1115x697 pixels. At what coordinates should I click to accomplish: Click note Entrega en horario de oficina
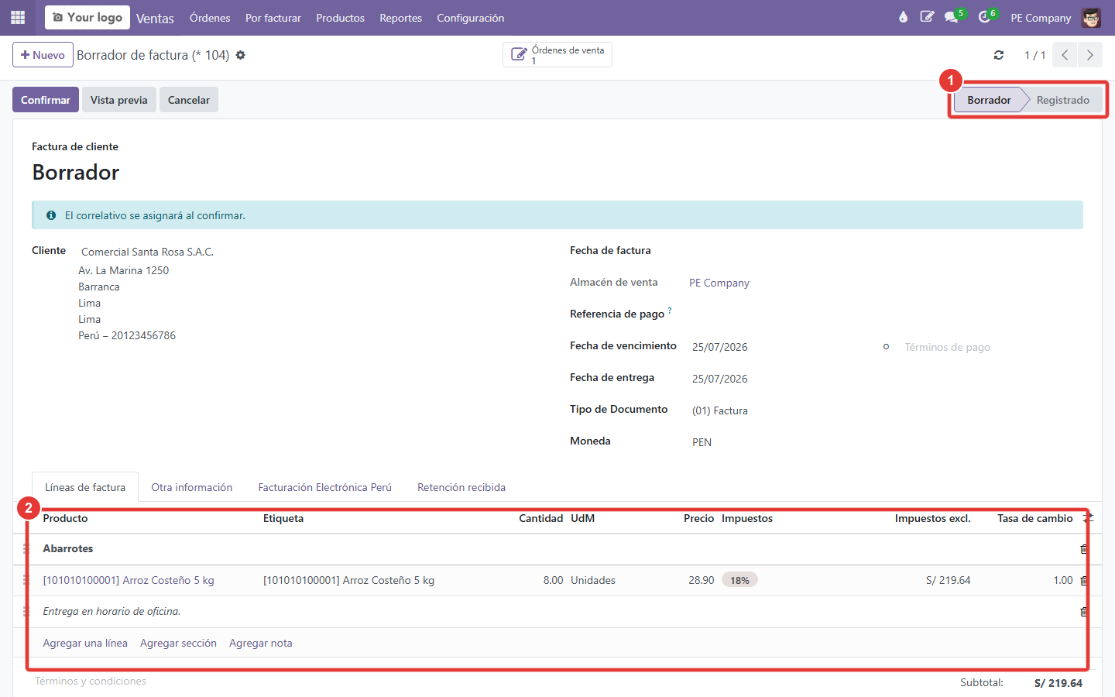click(x=111, y=611)
